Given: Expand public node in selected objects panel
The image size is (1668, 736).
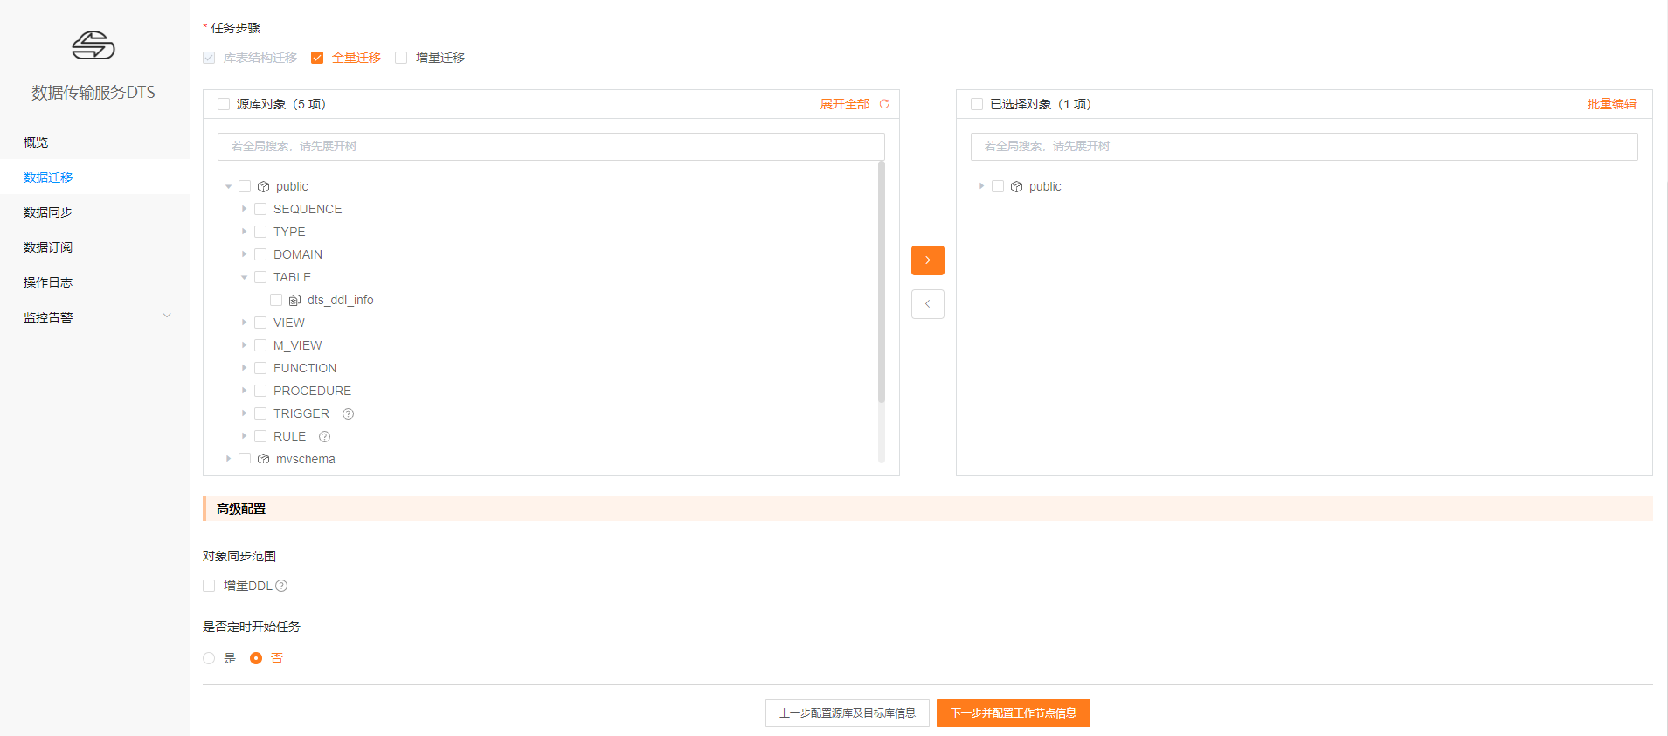Looking at the screenshot, I should [x=981, y=186].
